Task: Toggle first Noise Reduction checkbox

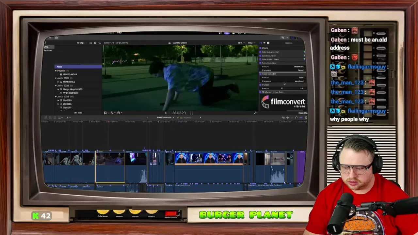Action: pyautogui.click(x=260, y=63)
